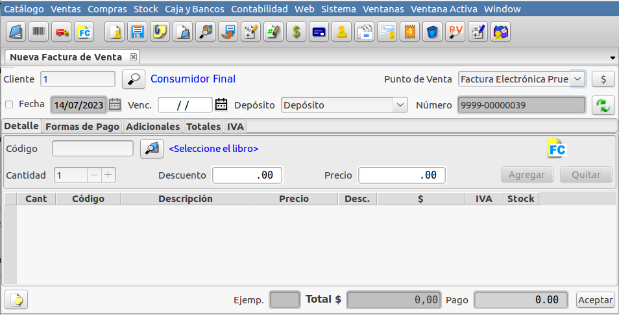Click the colorful boxes icon at toolbar end
619x315 pixels.
pos(500,32)
